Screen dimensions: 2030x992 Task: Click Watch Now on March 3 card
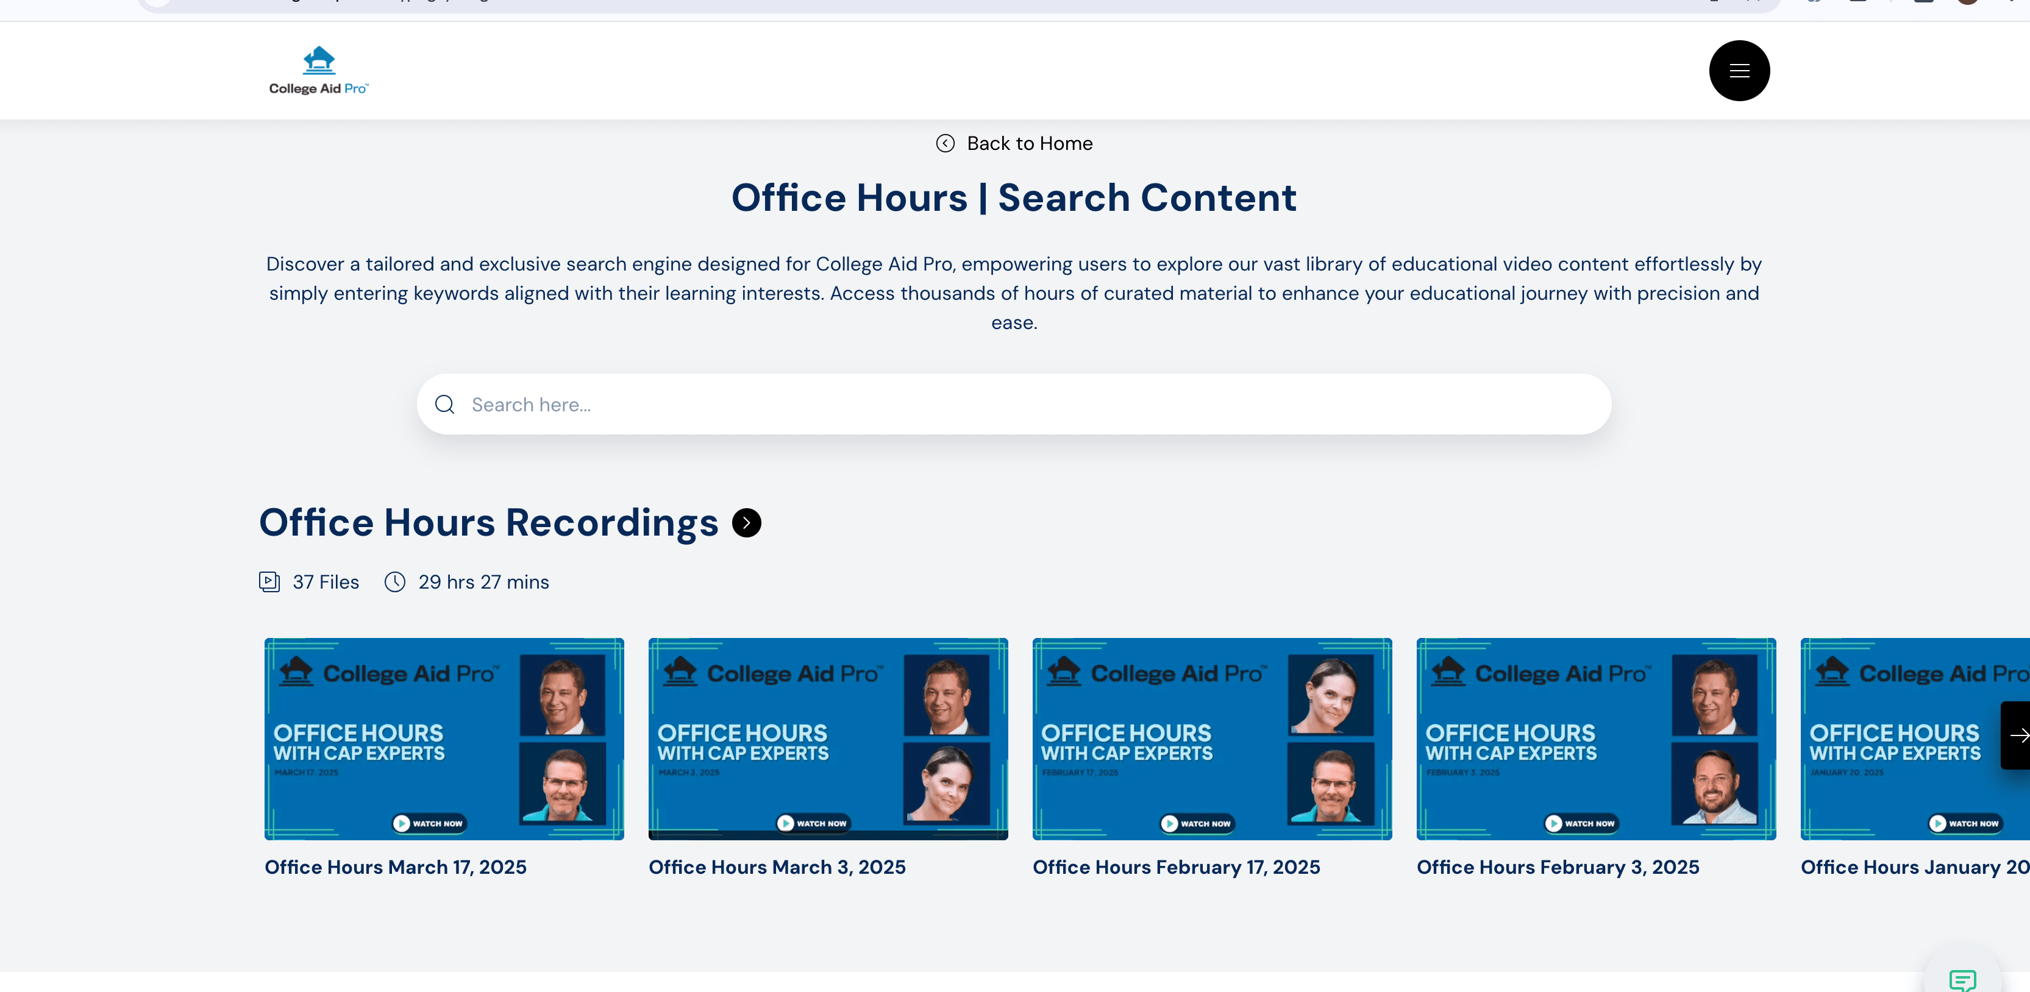click(813, 823)
